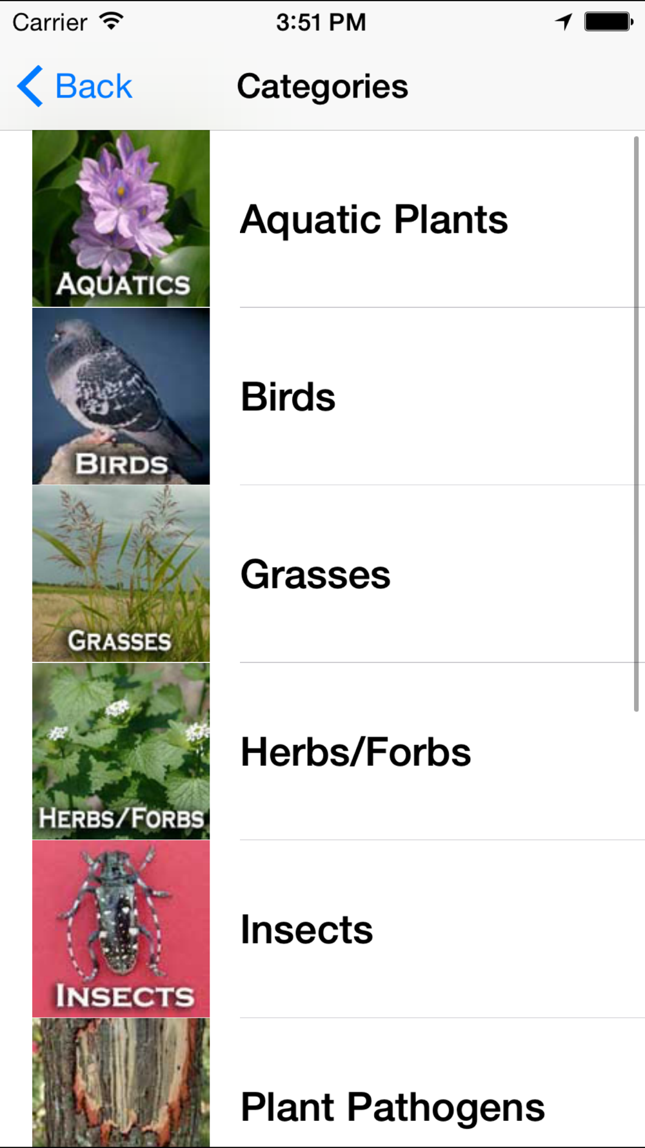Tap the Insects beetle thumbnail

point(121,928)
